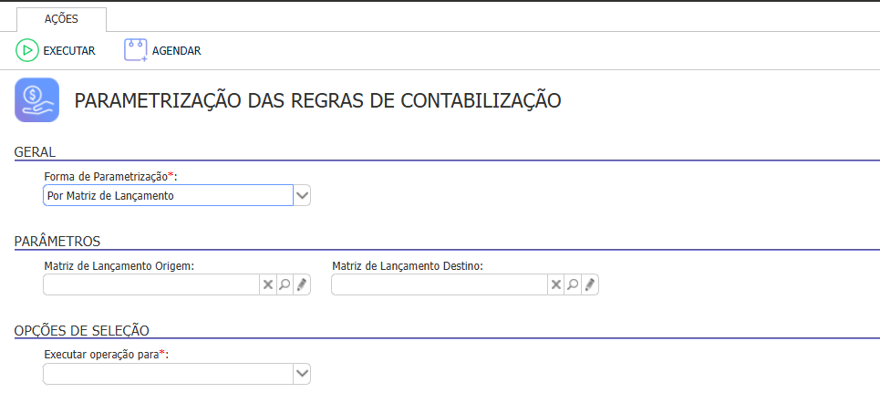Edit Matriz de Lançamento Origem with pencil icon
The image size is (880, 393).
302,284
